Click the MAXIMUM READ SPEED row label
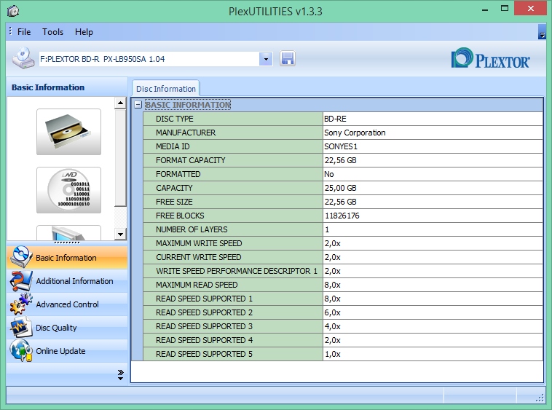Image resolution: width=552 pixels, height=410 pixels. point(197,285)
